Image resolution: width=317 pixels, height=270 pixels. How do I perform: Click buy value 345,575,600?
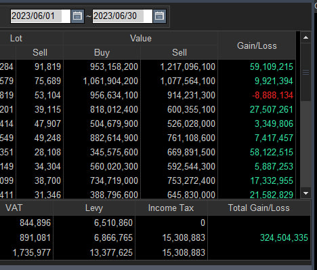(114, 152)
